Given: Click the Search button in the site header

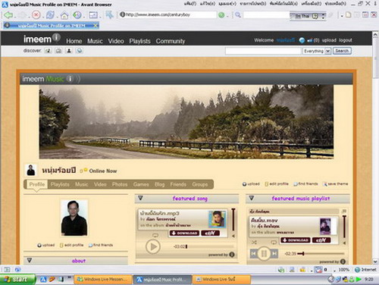Looking at the screenshot, I should [x=342, y=51].
